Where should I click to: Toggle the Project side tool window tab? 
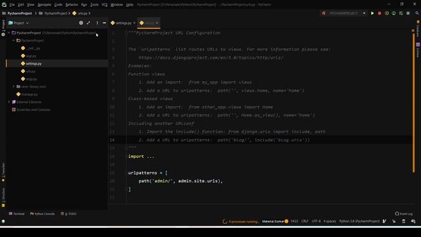pyautogui.click(x=3, y=28)
